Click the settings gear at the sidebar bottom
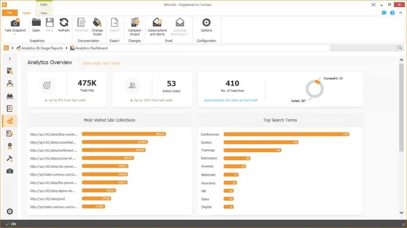This screenshot has height=228, width=407. (x=10, y=211)
